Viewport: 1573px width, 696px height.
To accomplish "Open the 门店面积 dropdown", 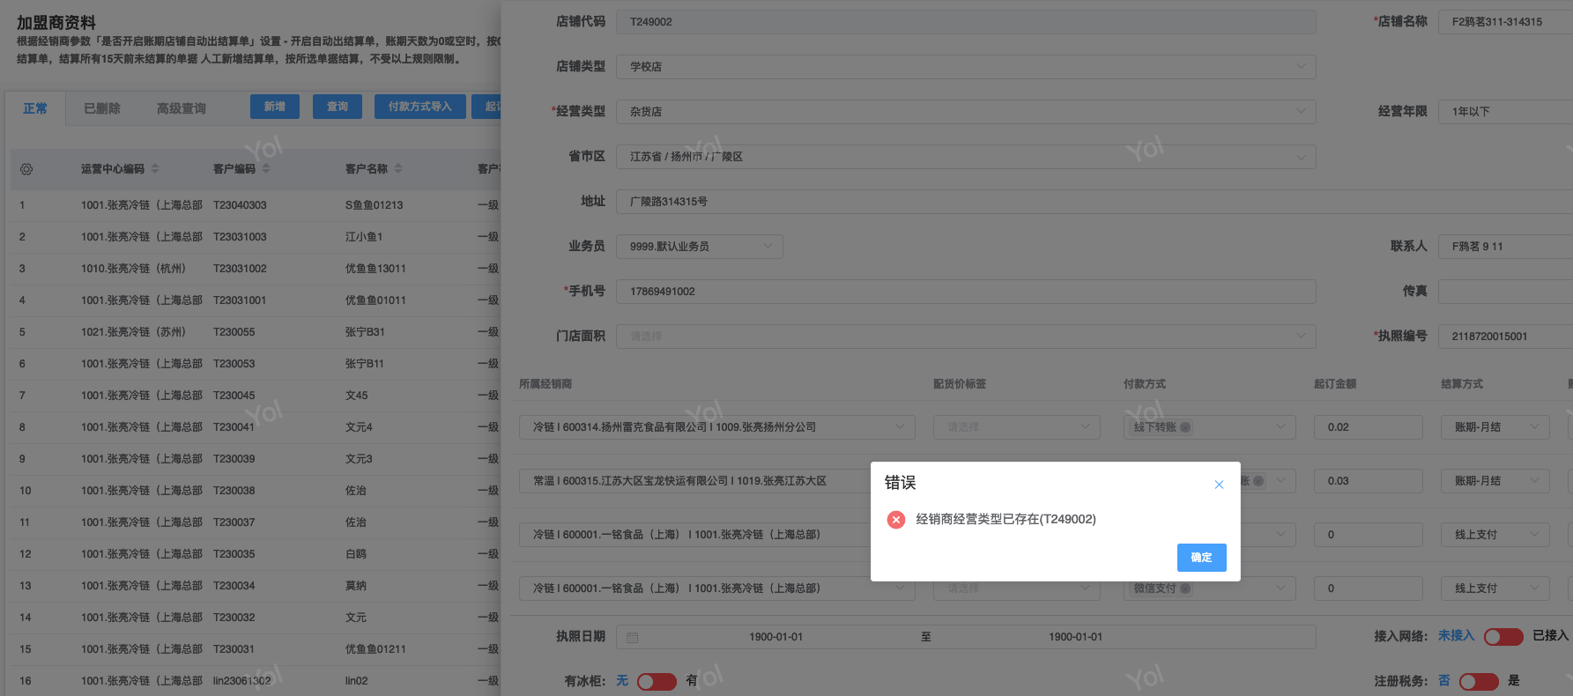I will coord(966,337).
